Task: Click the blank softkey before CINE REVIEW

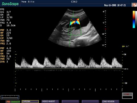Action: click(x=90, y=102)
